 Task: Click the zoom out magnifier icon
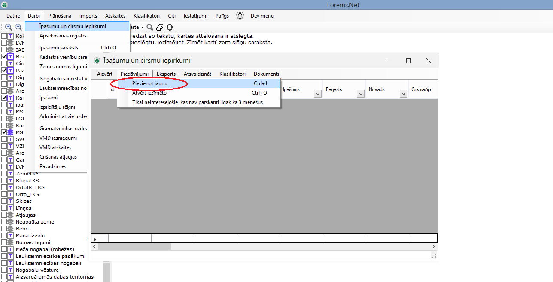tap(18, 27)
